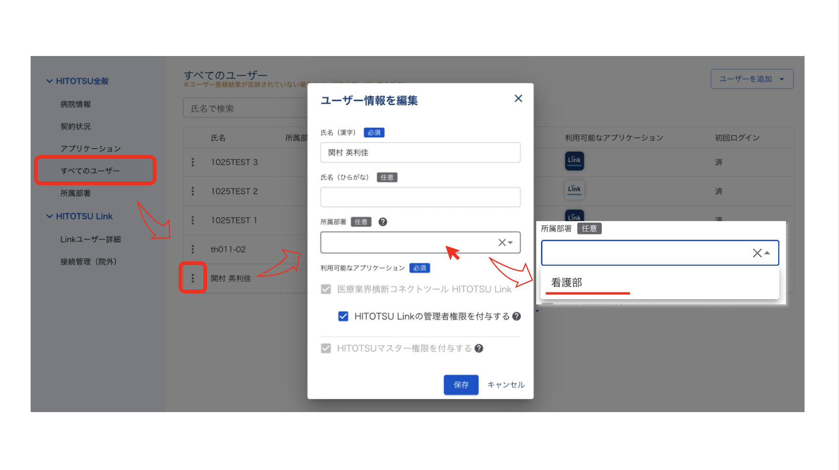
Task: Click help icon beside HITOTSU Link管理者権限
Action: [x=517, y=316]
